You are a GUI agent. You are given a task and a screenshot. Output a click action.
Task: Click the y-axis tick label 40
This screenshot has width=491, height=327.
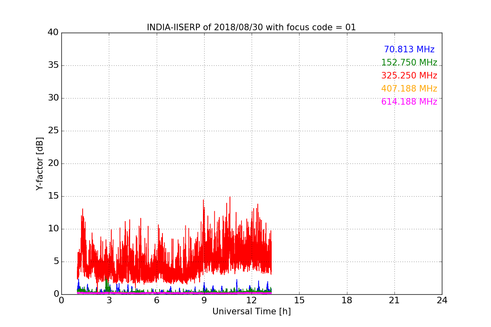[x=53, y=33]
